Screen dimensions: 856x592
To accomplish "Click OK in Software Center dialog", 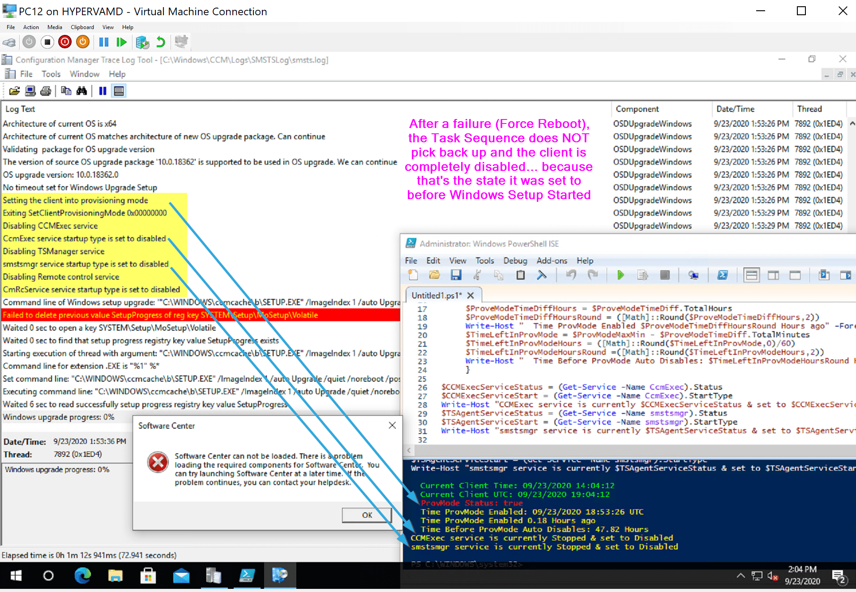I will 367,515.
